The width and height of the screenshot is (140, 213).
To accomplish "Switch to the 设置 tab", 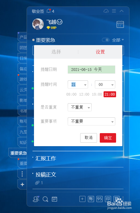I will click(x=100, y=52).
